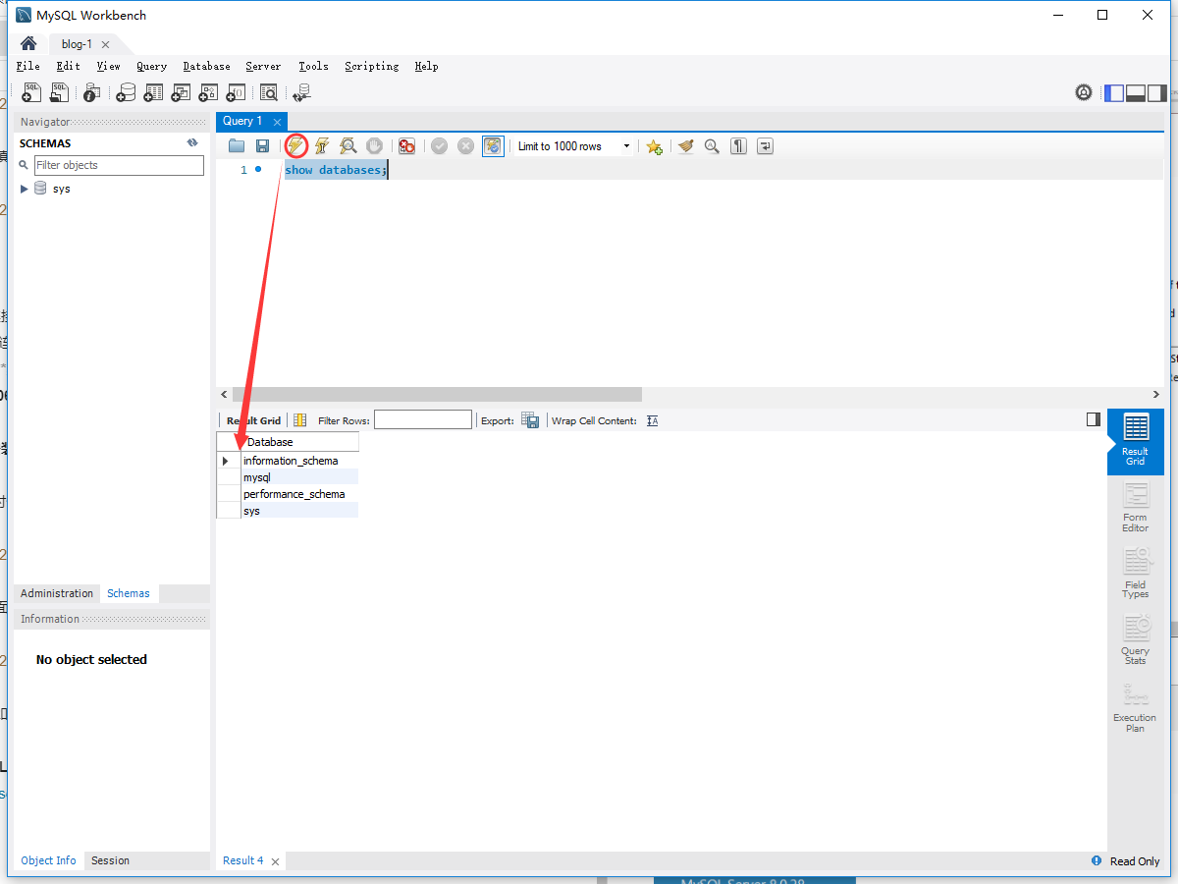
Task: Toggle result grid side panel
Action: click(1094, 419)
